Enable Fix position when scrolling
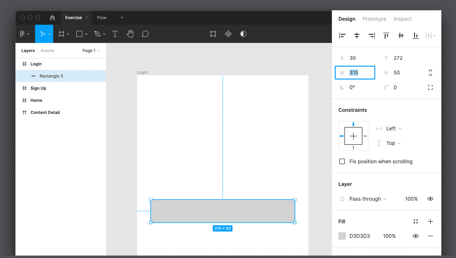The height and width of the screenshot is (258, 456). (342, 162)
